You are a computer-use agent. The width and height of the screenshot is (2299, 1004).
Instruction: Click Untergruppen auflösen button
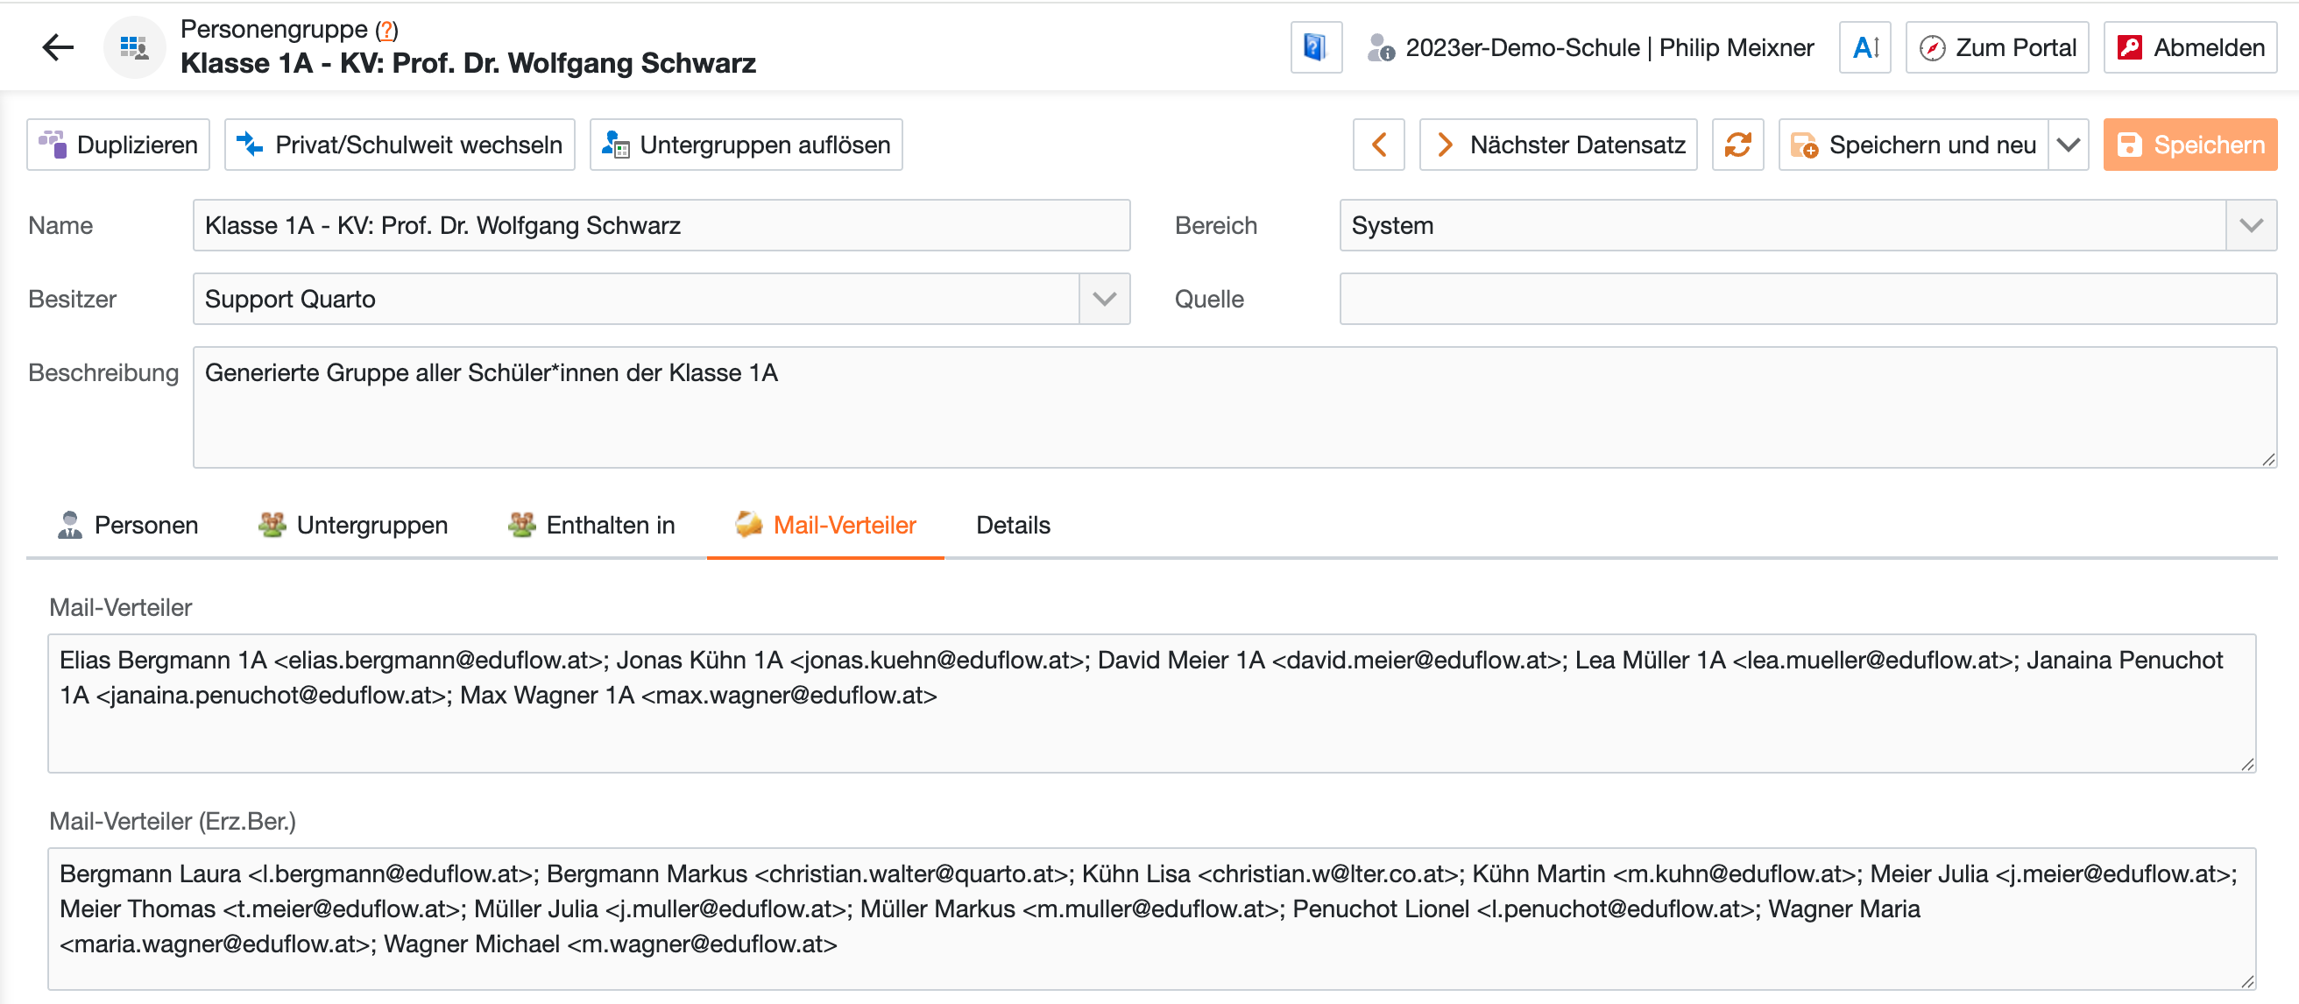click(x=746, y=145)
